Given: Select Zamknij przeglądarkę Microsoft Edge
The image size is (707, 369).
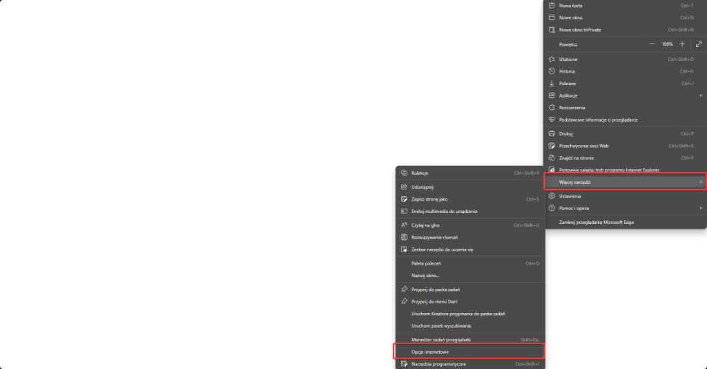Looking at the screenshot, I should tap(596, 223).
